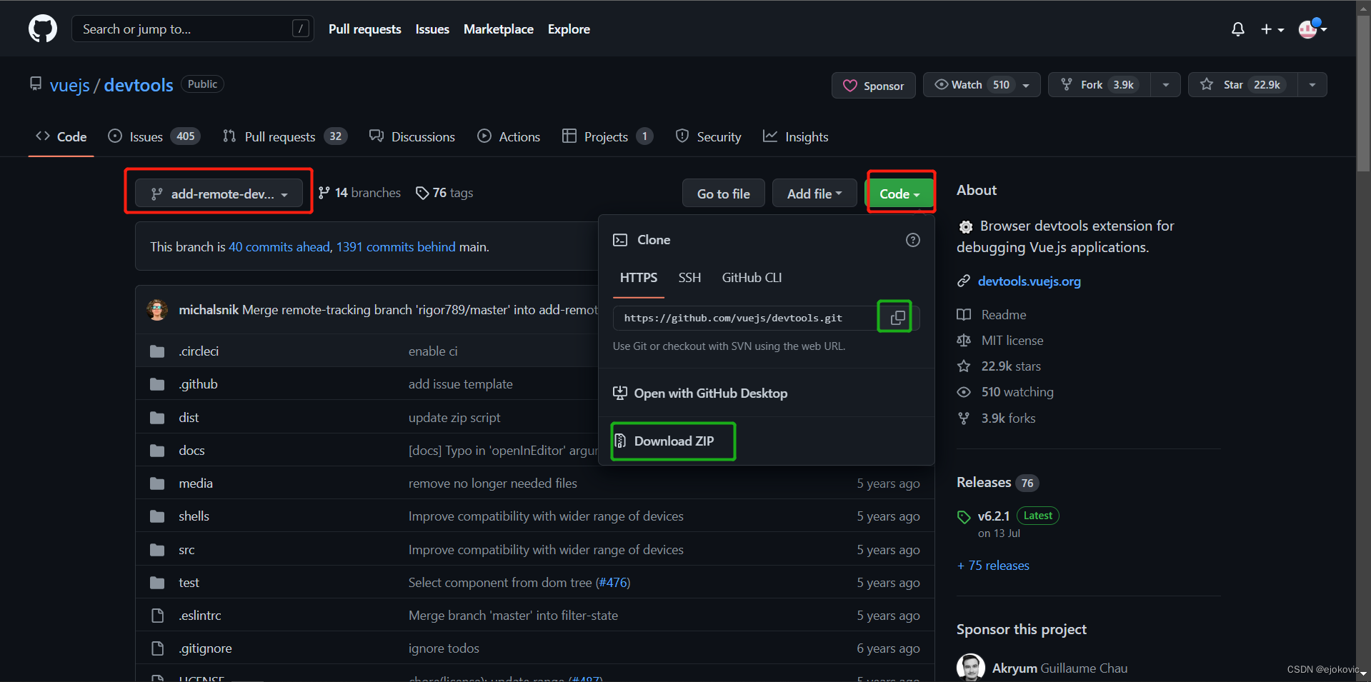Open the 40 commits ahead link

(x=279, y=246)
